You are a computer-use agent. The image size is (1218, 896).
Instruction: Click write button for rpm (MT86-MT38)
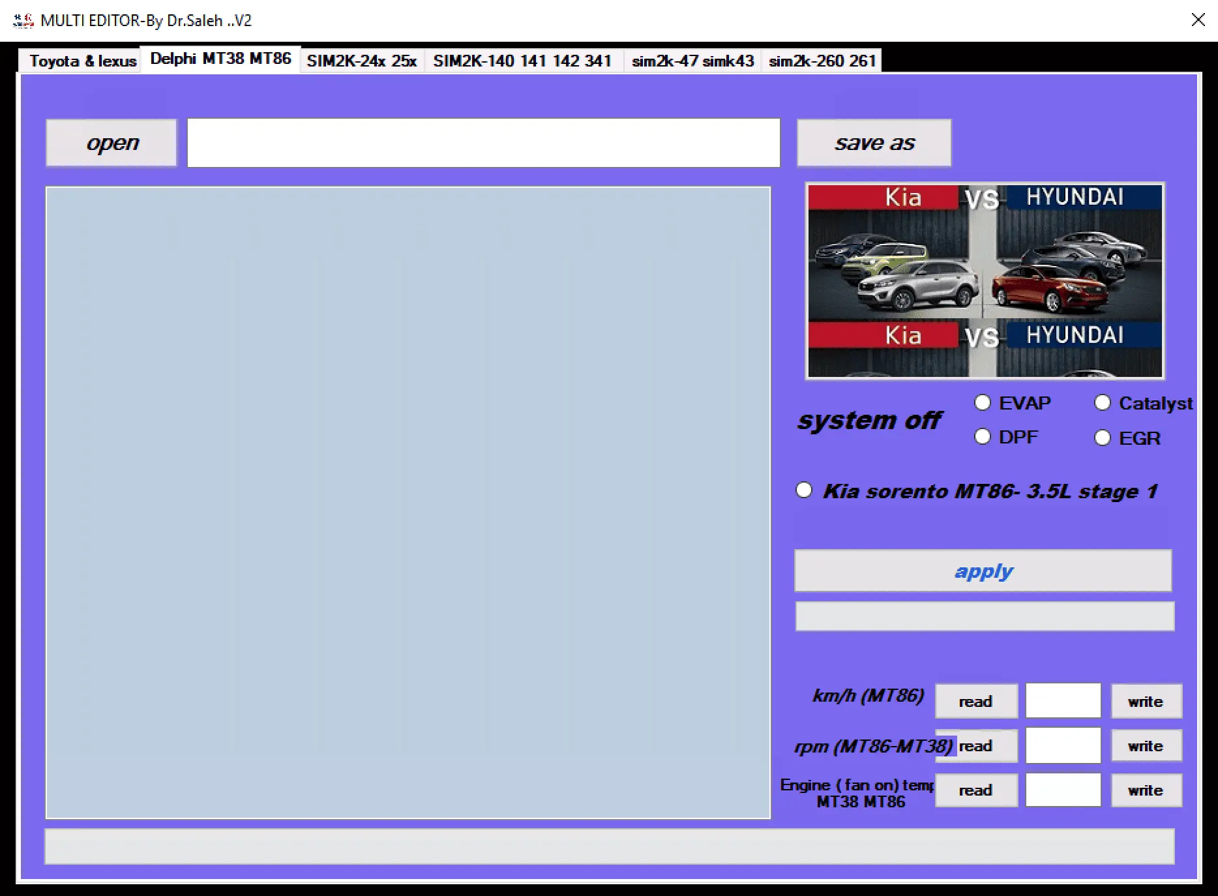tap(1146, 745)
